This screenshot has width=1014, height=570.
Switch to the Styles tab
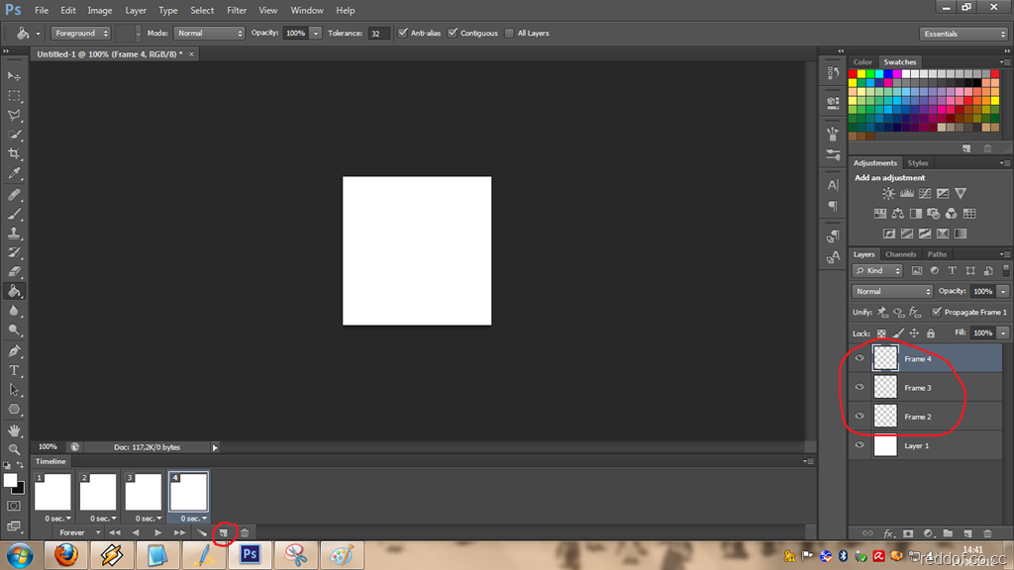(x=917, y=163)
